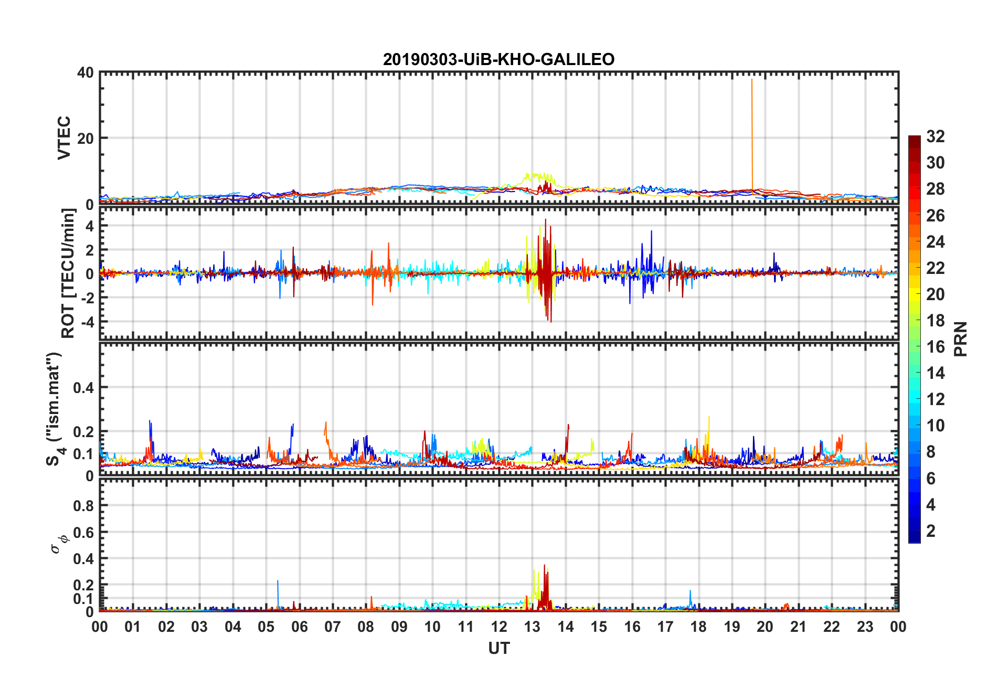Click the colorbar tick label 8
The height and width of the screenshot is (678, 998).
point(931,452)
